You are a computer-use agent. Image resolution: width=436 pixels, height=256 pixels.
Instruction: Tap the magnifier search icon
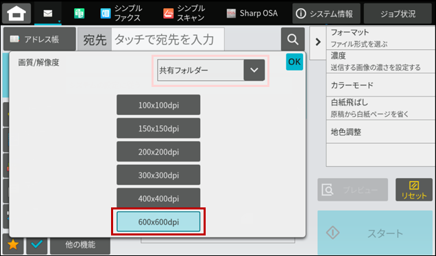293,39
